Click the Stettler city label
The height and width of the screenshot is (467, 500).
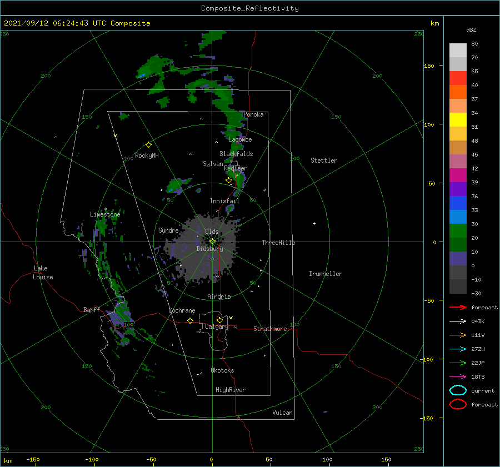324,160
